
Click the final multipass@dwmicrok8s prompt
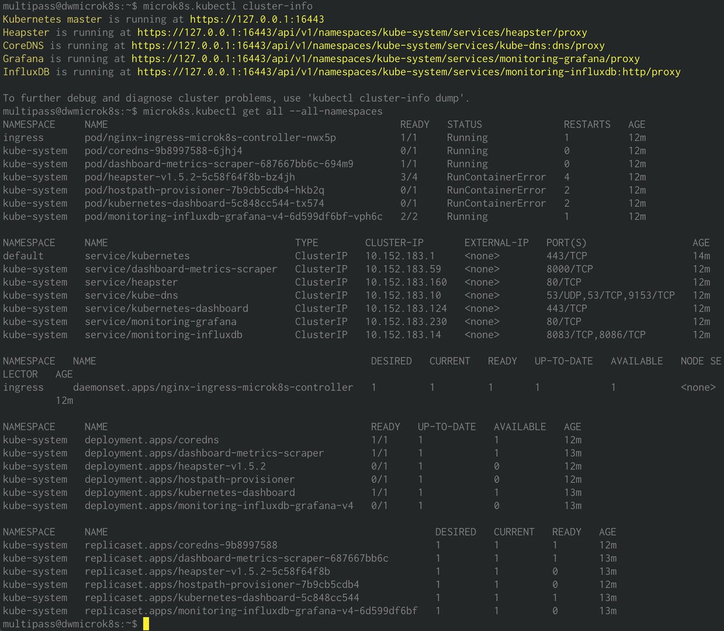[x=70, y=624]
